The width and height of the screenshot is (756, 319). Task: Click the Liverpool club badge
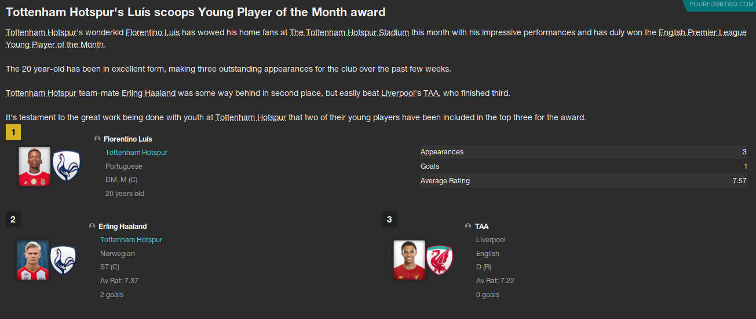pyautogui.click(x=439, y=260)
